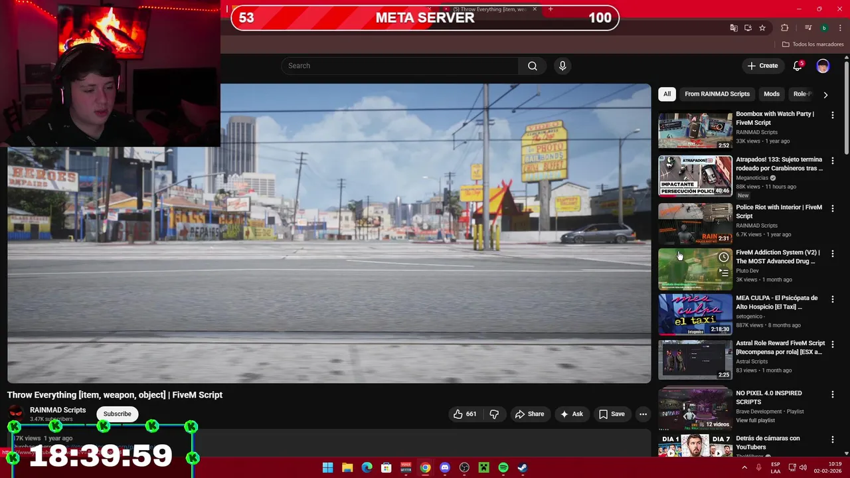Like the video with 661 likes
This screenshot has width=850, height=478.
click(x=465, y=414)
